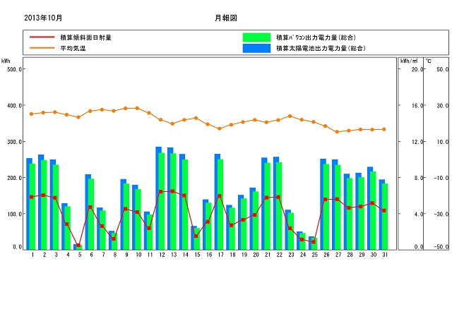Click the green bar for day 9

pyautogui.click(x=126, y=217)
